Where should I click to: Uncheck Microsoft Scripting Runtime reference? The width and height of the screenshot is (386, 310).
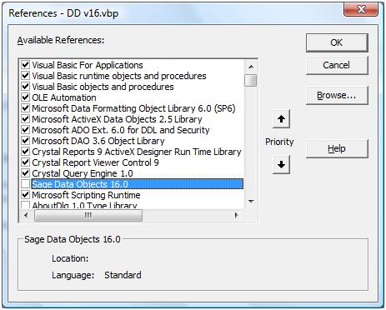click(25, 195)
